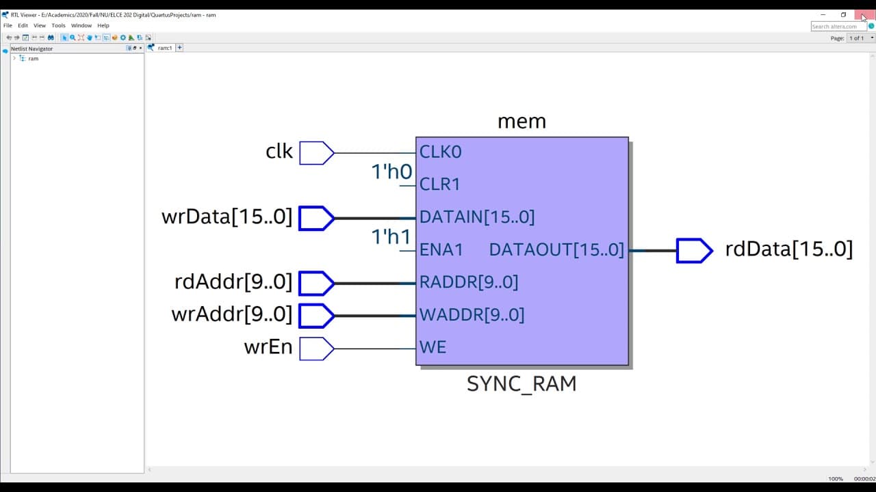This screenshot has height=492, width=876.
Task: Add a new tab with plus button
Action: click(x=180, y=48)
